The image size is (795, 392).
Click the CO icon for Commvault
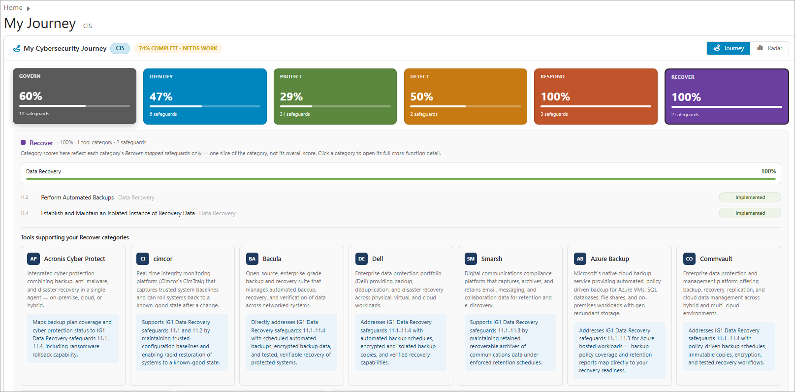(689, 259)
